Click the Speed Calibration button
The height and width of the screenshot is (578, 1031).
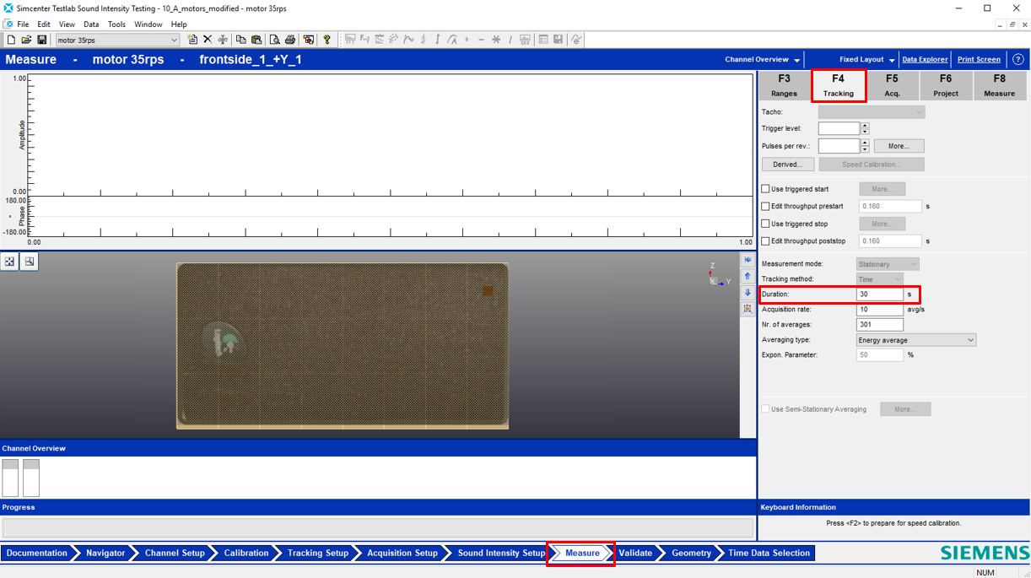(x=872, y=165)
